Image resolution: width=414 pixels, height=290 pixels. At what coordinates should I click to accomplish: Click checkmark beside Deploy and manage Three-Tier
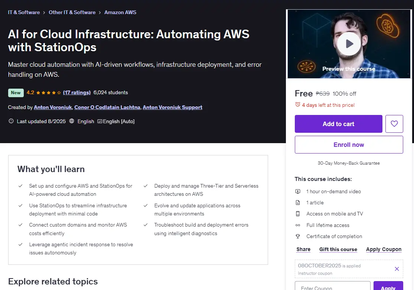click(x=146, y=186)
